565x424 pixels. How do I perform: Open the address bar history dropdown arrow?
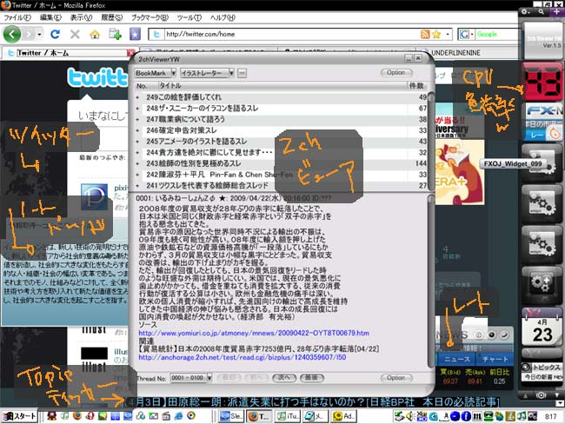pyautogui.click(x=448, y=34)
